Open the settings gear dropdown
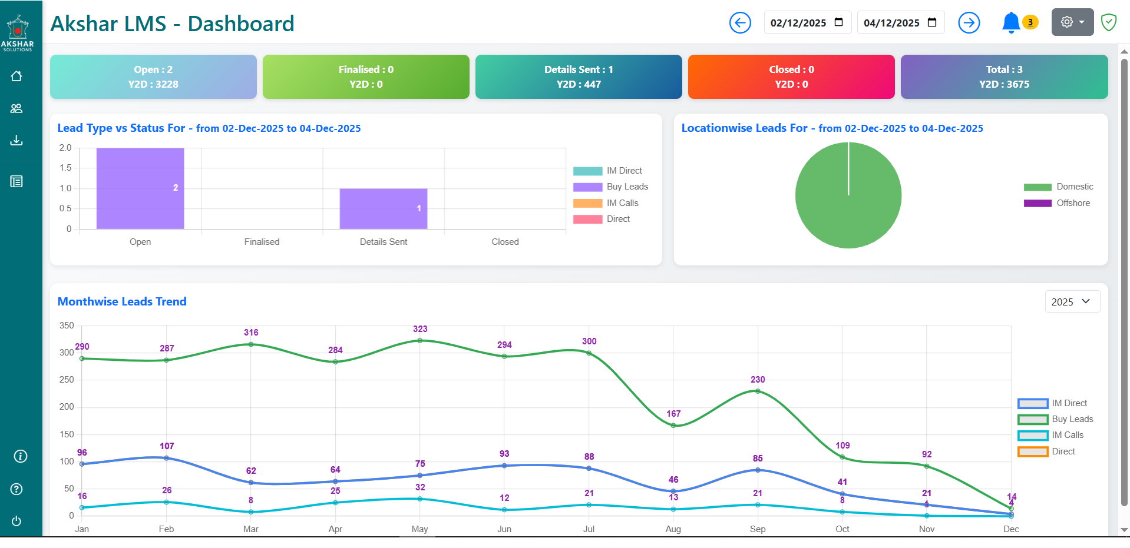Image resolution: width=1130 pixels, height=548 pixels. click(x=1072, y=22)
